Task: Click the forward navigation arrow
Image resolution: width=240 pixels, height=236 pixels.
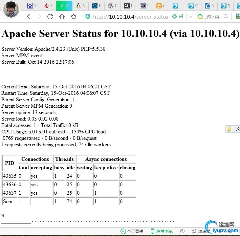Action: (x=40, y=16)
